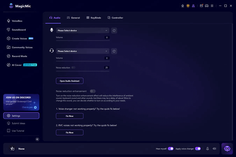Open the Controller tab

(115, 18)
